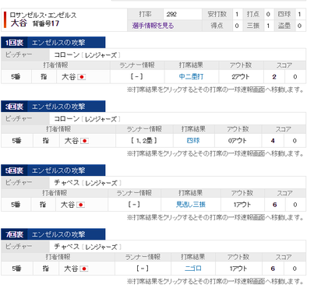Click the score 6 in the 7回裏 row

(x=273, y=269)
